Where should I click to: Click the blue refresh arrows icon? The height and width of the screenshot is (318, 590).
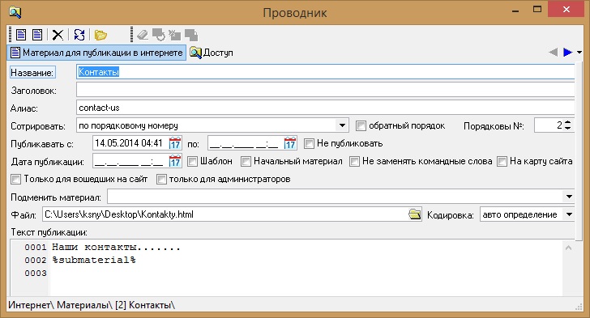pyautogui.click(x=79, y=35)
